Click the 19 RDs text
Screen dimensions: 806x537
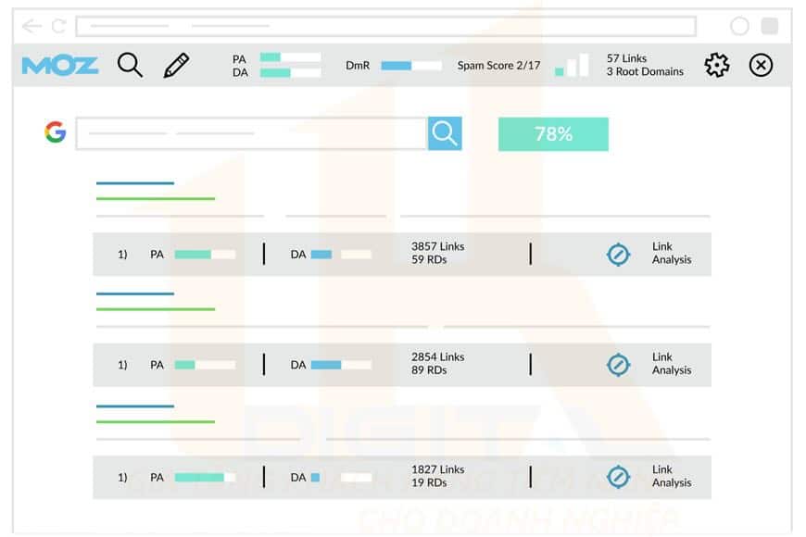pyautogui.click(x=429, y=483)
